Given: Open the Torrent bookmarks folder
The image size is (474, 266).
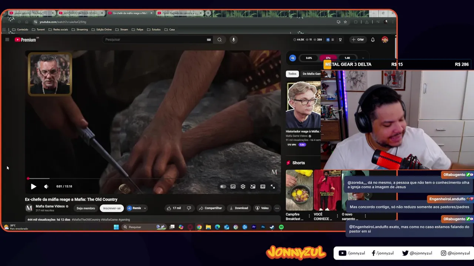Looking at the screenshot, I should (x=38, y=30).
